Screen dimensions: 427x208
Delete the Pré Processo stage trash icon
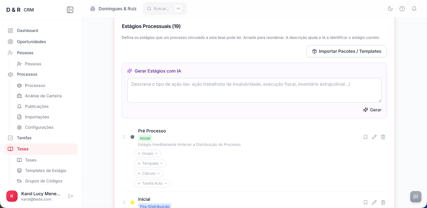click(383, 137)
